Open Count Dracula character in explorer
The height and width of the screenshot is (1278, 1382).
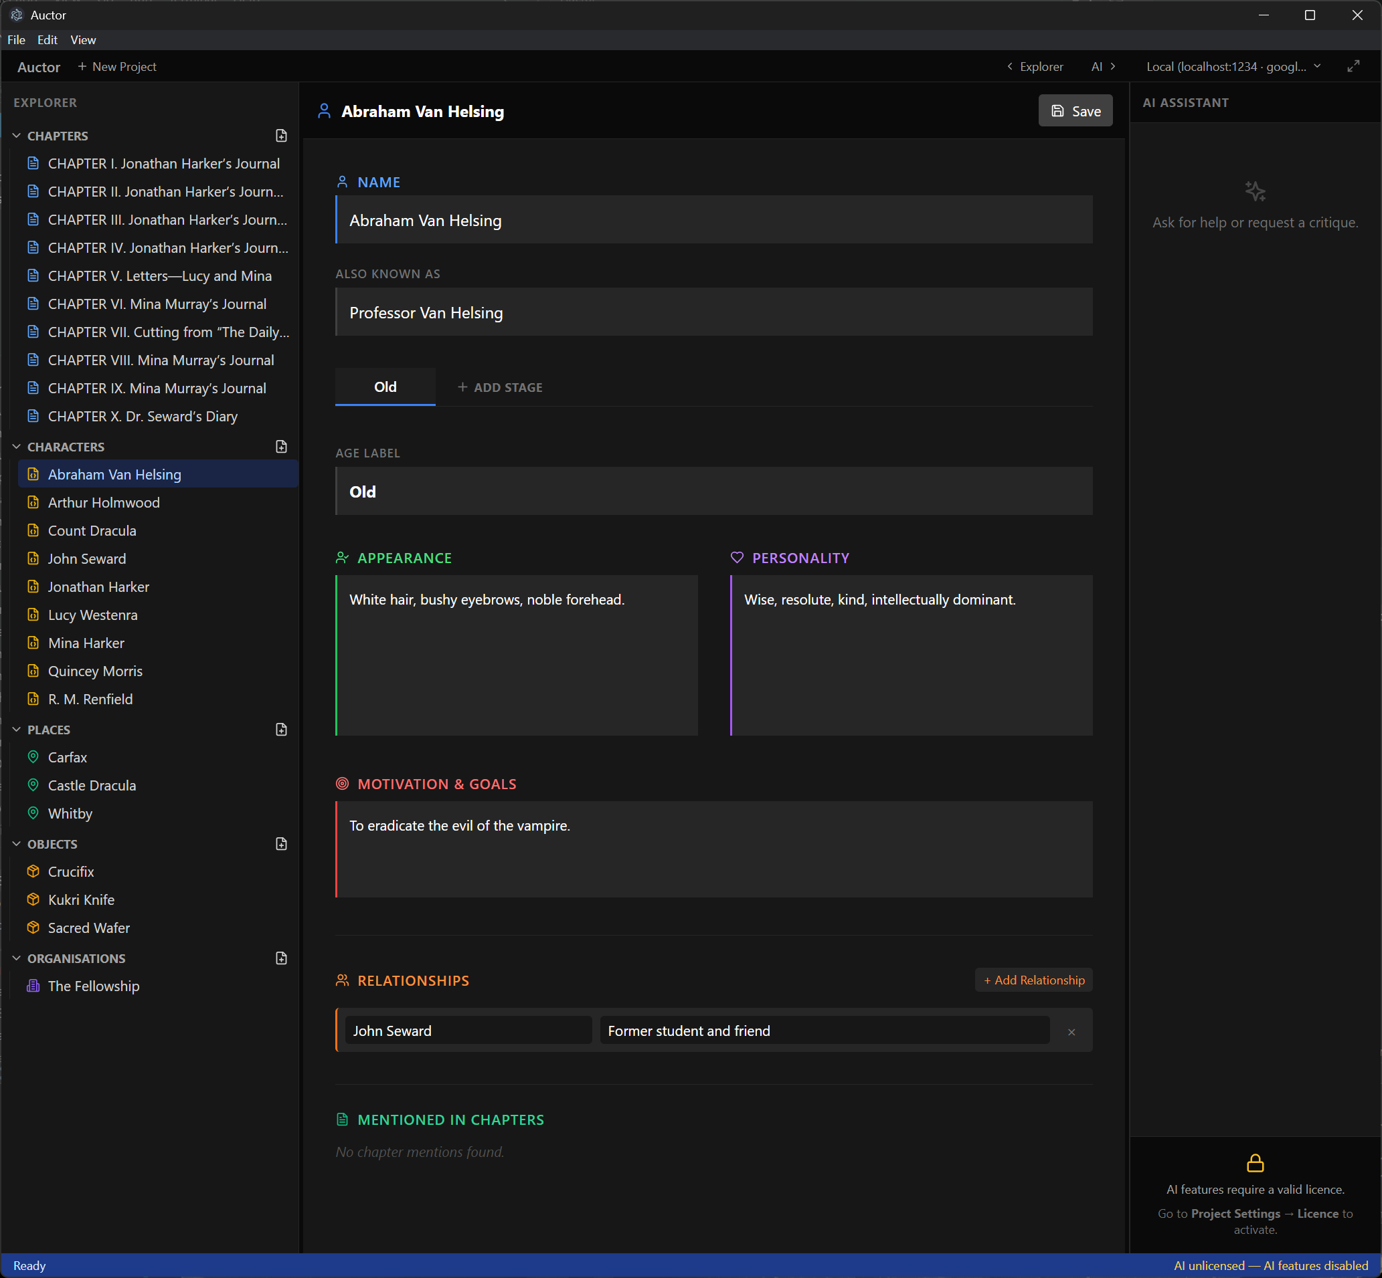(x=92, y=530)
